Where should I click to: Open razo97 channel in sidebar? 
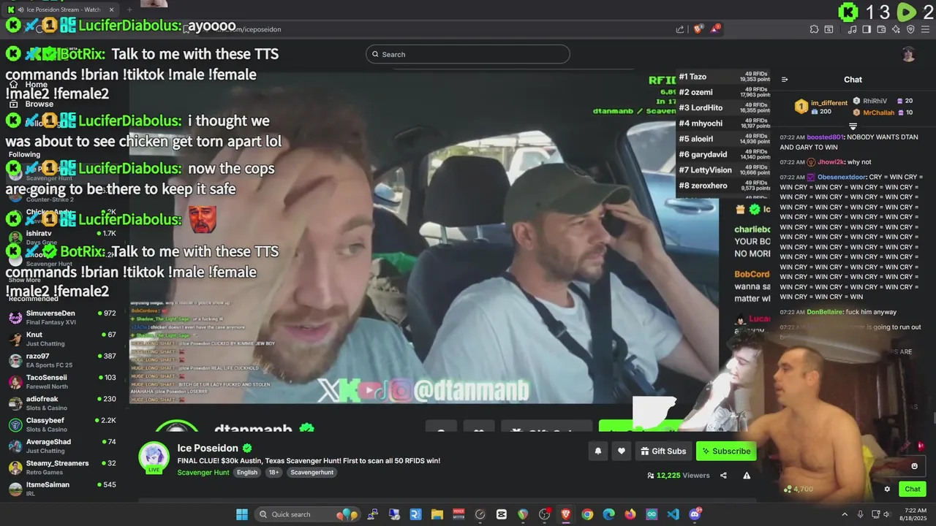click(64, 360)
